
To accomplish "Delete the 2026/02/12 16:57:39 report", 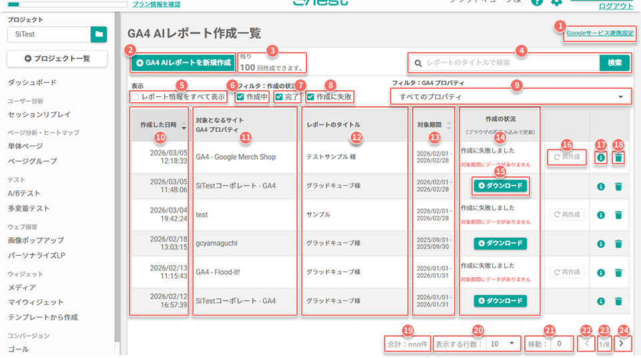I will (x=618, y=301).
